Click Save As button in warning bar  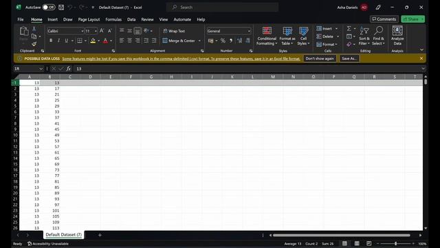tap(349, 59)
